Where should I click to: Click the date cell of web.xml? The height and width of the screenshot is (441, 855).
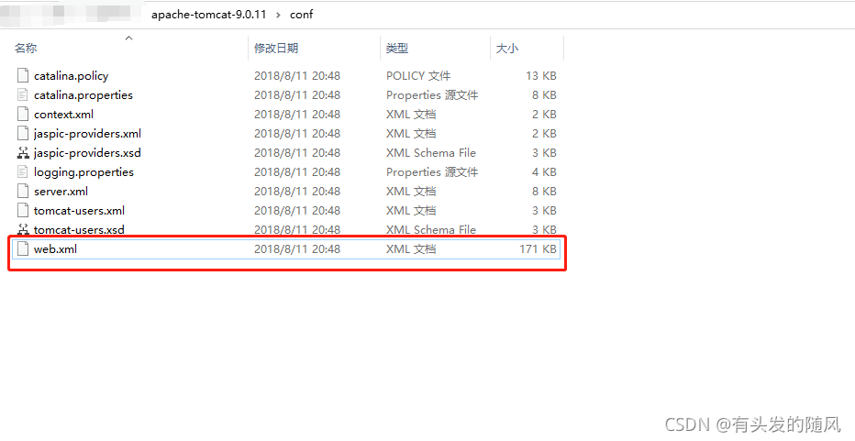tap(297, 249)
